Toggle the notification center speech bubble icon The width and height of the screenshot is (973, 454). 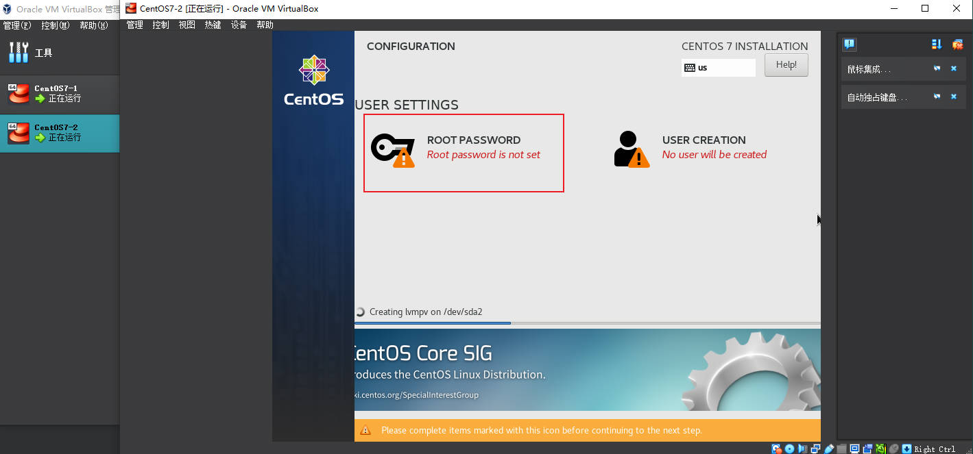850,45
